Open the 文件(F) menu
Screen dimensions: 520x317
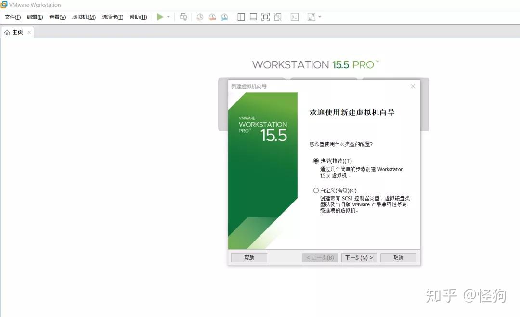[13, 17]
